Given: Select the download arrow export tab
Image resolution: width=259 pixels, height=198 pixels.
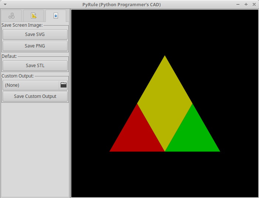Looking at the screenshot, I should pyautogui.click(x=56, y=16).
